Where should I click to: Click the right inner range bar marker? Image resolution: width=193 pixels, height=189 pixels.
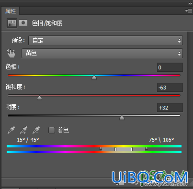pos(132,149)
